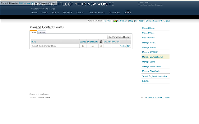Image resolution: width=199 pixels, height=124 pixels.
Task: Click the notification icon column header
Action: [101, 42]
